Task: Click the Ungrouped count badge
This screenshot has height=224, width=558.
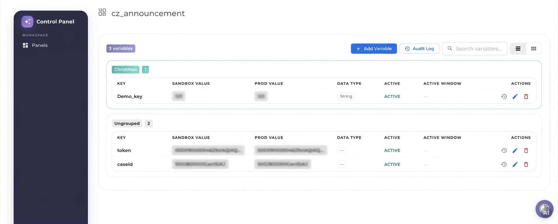Action: point(149,124)
